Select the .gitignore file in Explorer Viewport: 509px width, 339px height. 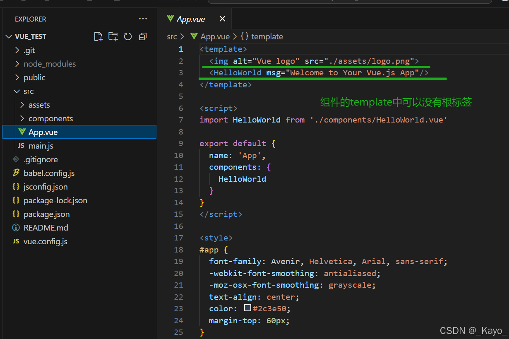click(x=41, y=159)
